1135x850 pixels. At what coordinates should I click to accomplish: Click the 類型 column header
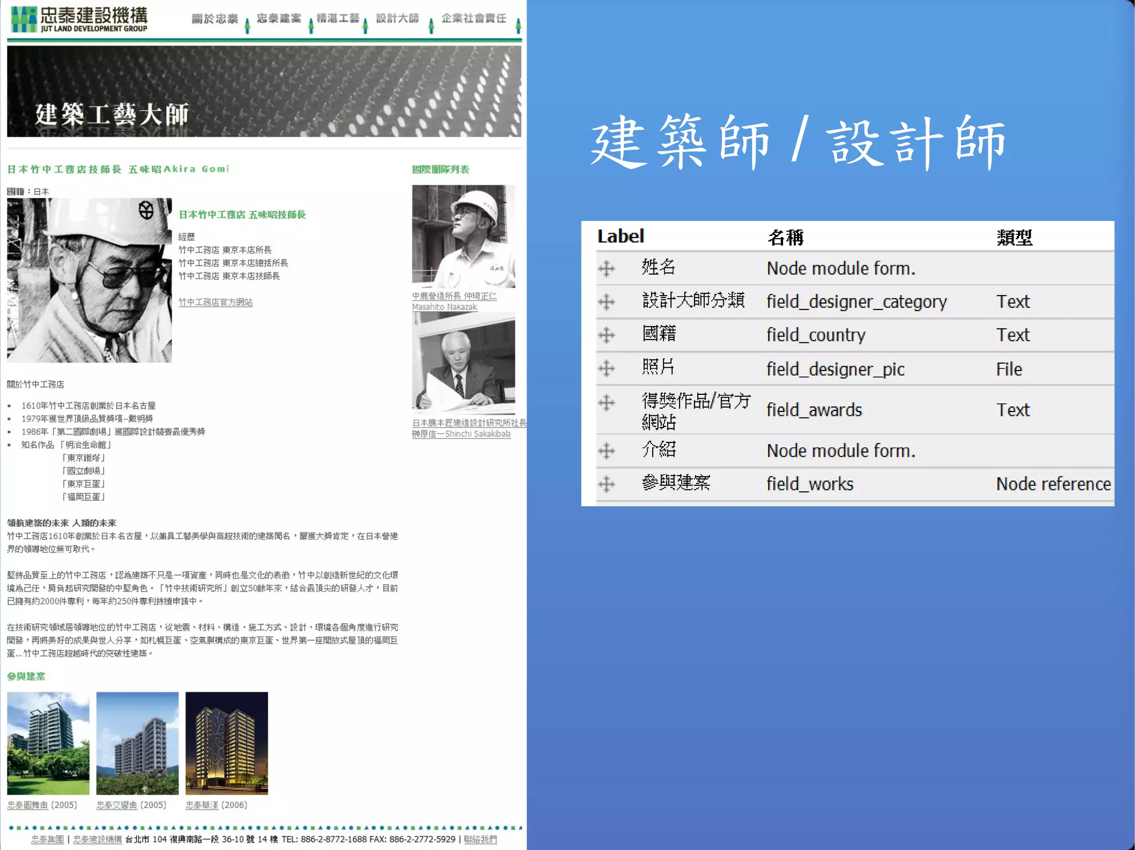tap(1014, 238)
